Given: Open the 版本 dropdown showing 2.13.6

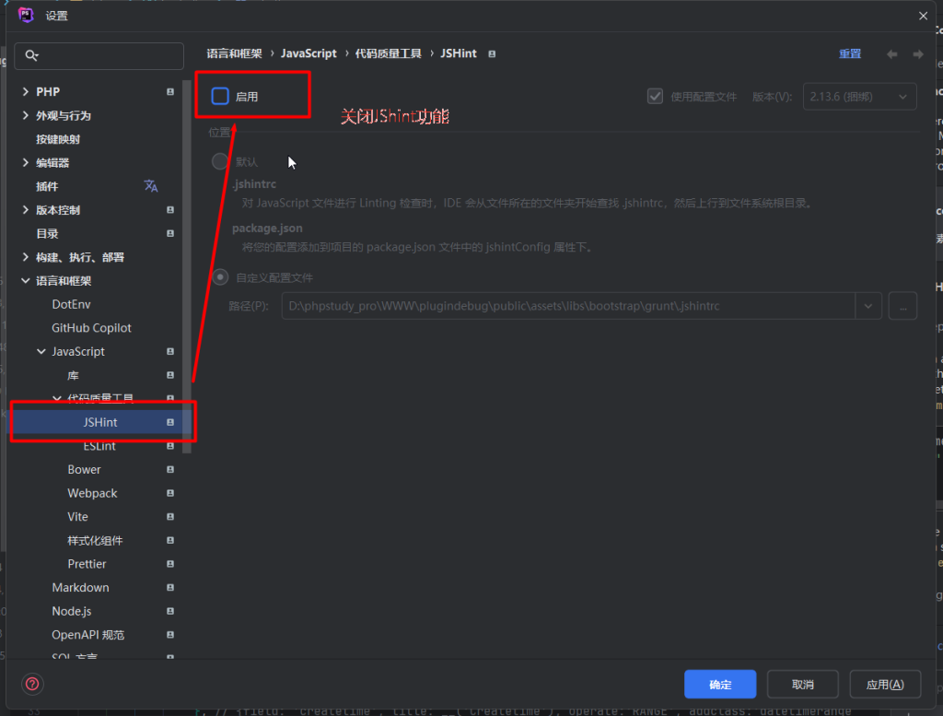Looking at the screenshot, I should [859, 96].
